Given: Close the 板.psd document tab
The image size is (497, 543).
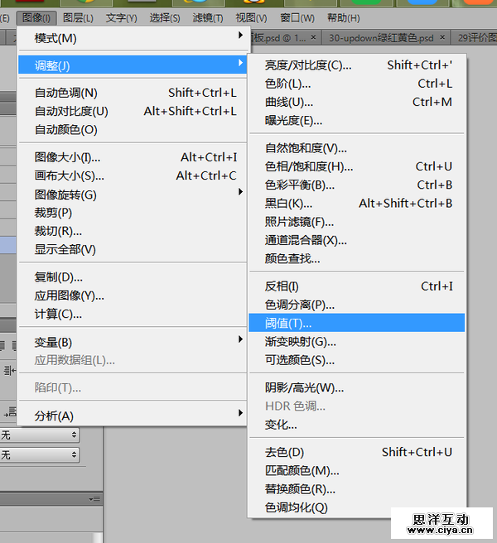Looking at the screenshot, I should click(313, 37).
